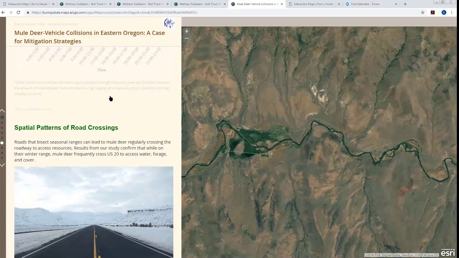
Task: Click the esri logo on map
Action: click(x=448, y=253)
